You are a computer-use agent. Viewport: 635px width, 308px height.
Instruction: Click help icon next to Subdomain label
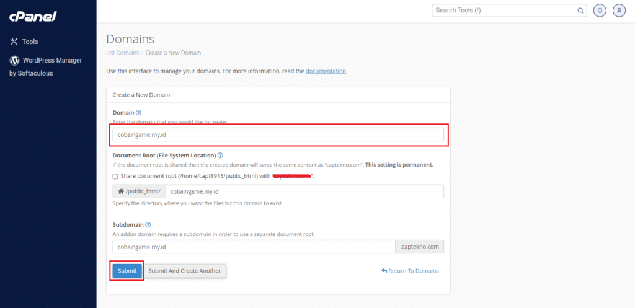coord(148,224)
